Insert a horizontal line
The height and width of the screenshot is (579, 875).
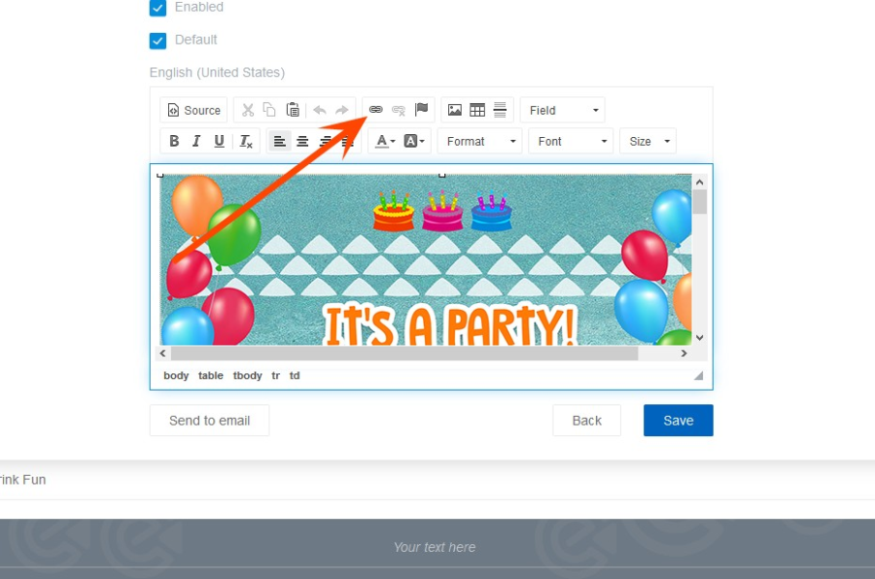pos(500,110)
